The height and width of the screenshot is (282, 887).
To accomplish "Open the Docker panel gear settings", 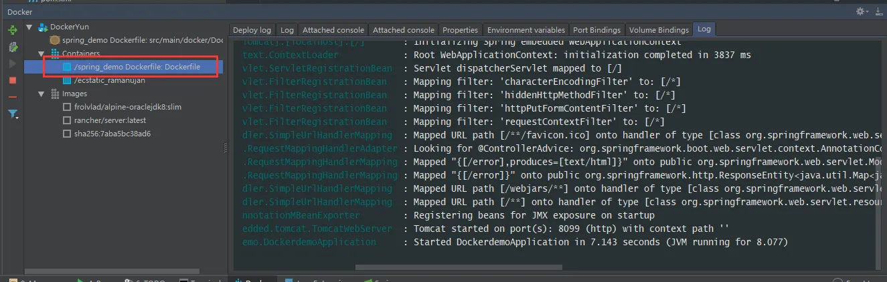I will click(x=862, y=11).
